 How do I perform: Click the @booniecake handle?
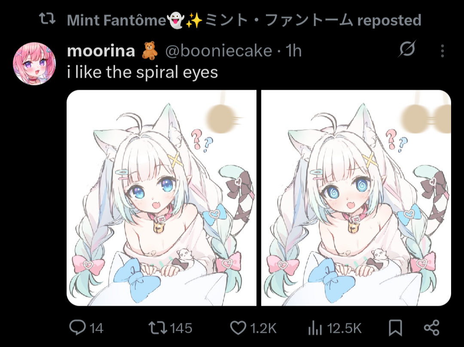click(219, 51)
